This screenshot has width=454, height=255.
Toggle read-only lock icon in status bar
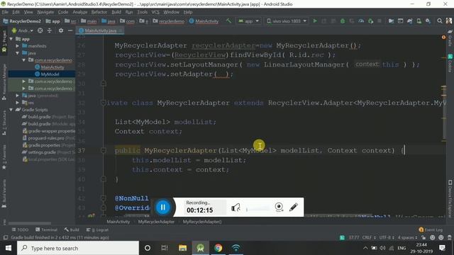pos(423,237)
